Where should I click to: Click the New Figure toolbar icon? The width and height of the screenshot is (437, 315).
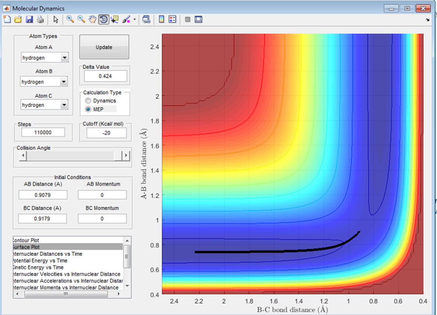7,19
